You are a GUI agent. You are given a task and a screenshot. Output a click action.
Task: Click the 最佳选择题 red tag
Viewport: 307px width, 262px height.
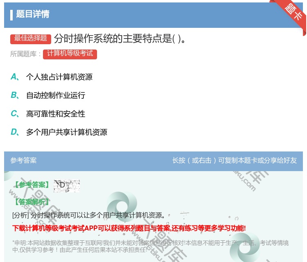tap(31, 38)
